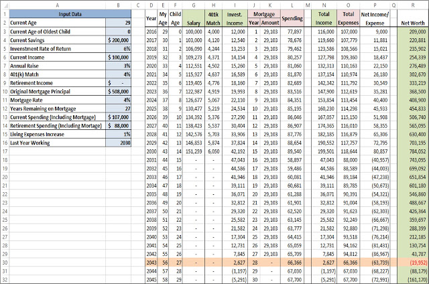Select column L header
The width and height of the screenshot is (429, 284).
pos(292,5)
